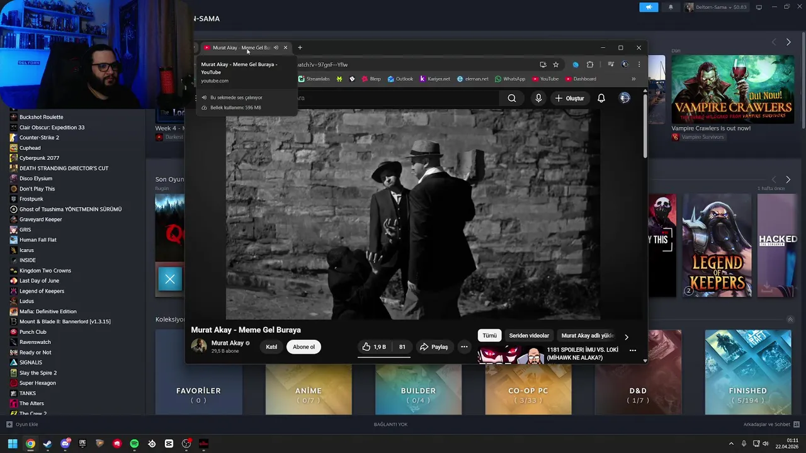Open Deltorn-Sama account dropdown in Steam
Image resolution: width=806 pixels, height=453 pixels.
(716, 8)
